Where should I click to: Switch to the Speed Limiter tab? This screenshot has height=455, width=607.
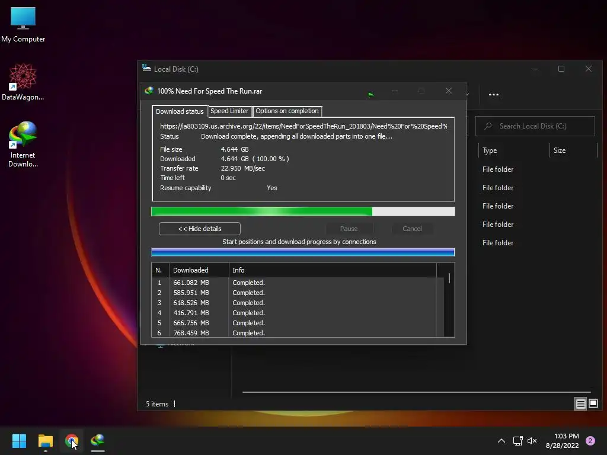(229, 111)
